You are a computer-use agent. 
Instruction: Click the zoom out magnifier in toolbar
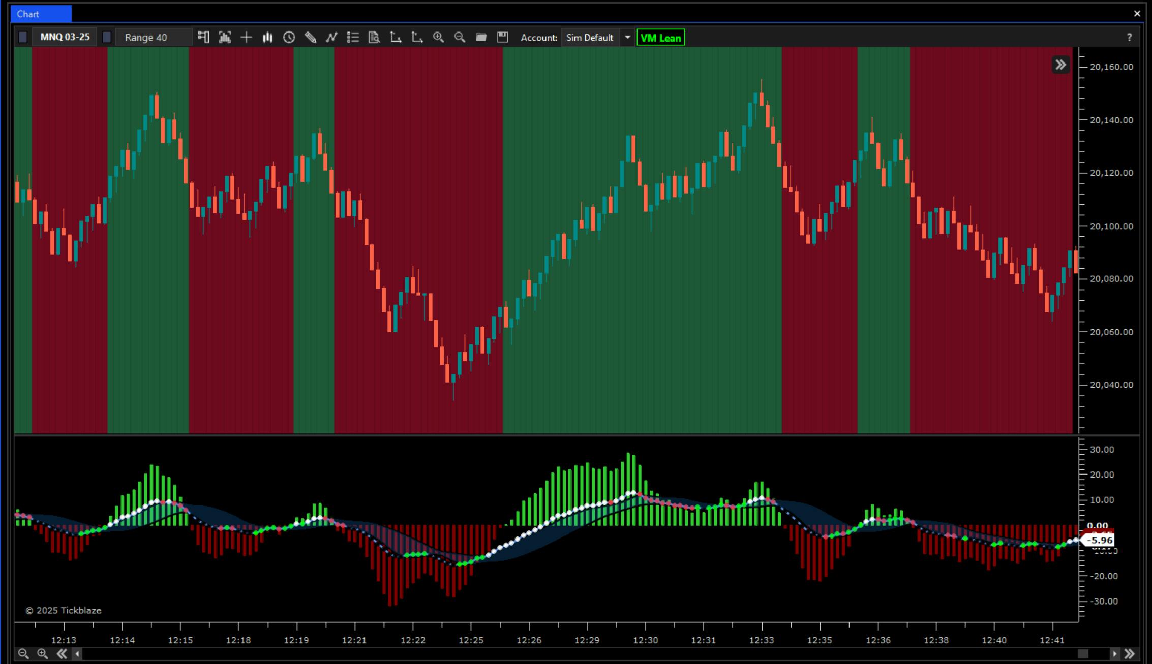pos(460,37)
